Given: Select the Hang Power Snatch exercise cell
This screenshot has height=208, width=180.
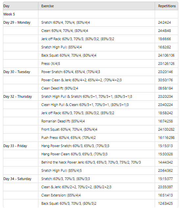Looking at the screenshot, I should click(97, 146).
